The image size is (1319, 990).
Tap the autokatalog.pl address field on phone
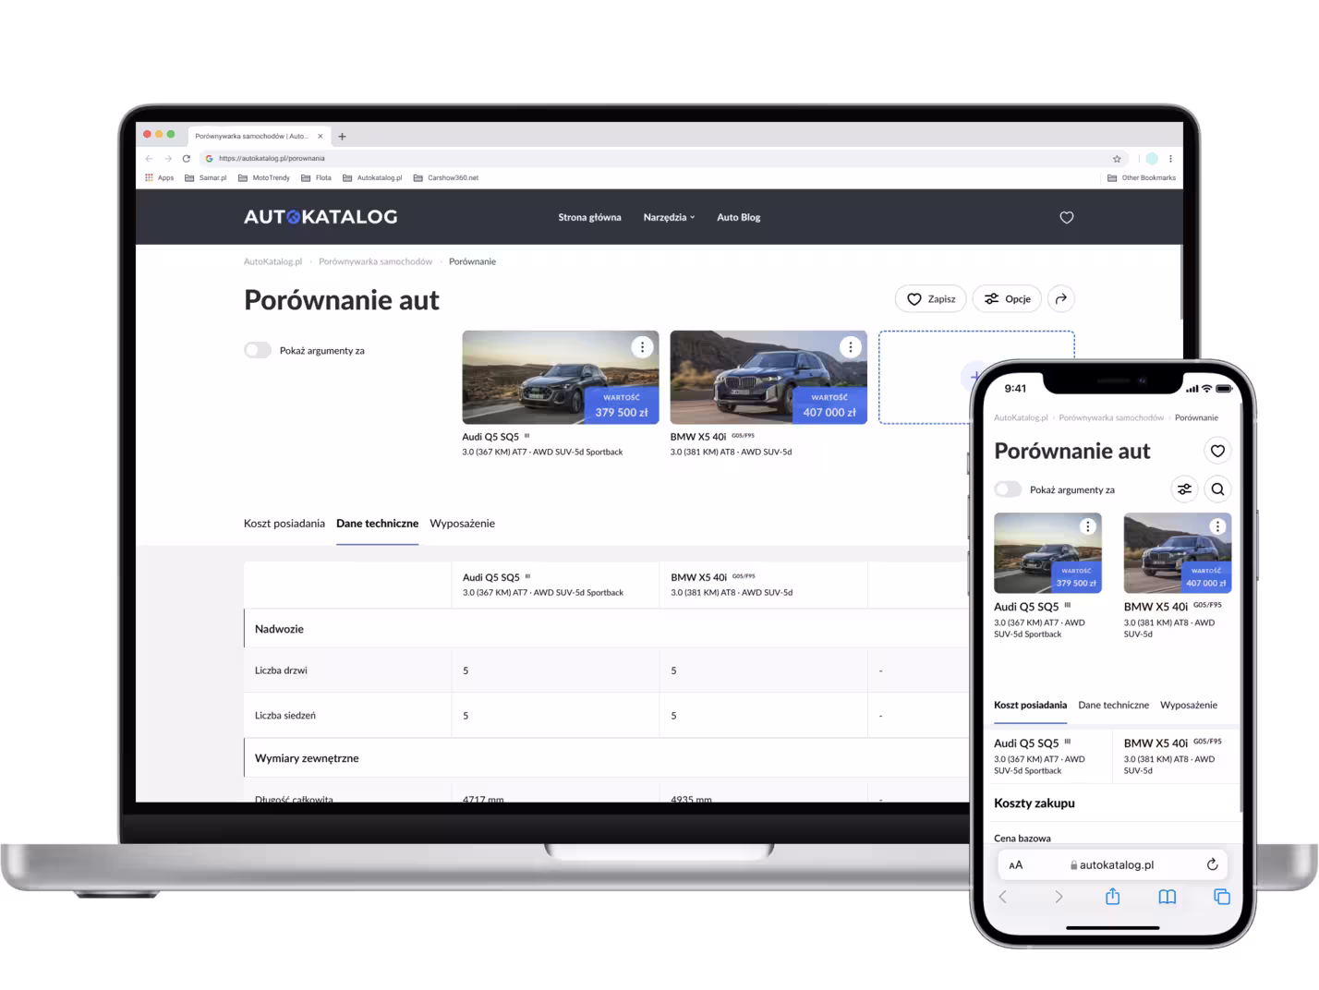tap(1112, 865)
